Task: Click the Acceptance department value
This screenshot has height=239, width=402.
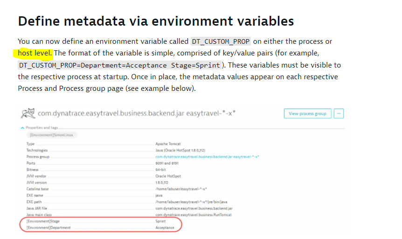Action: (x=165, y=228)
